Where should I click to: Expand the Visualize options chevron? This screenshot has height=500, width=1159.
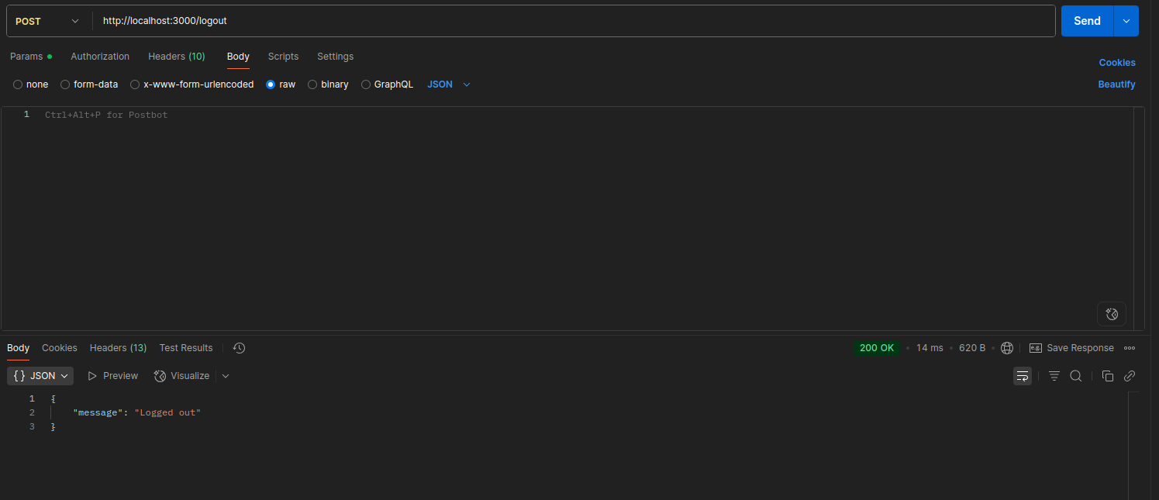click(x=226, y=376)
